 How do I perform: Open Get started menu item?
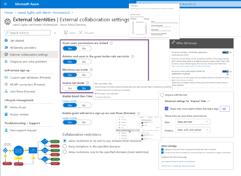coord(17,41)
